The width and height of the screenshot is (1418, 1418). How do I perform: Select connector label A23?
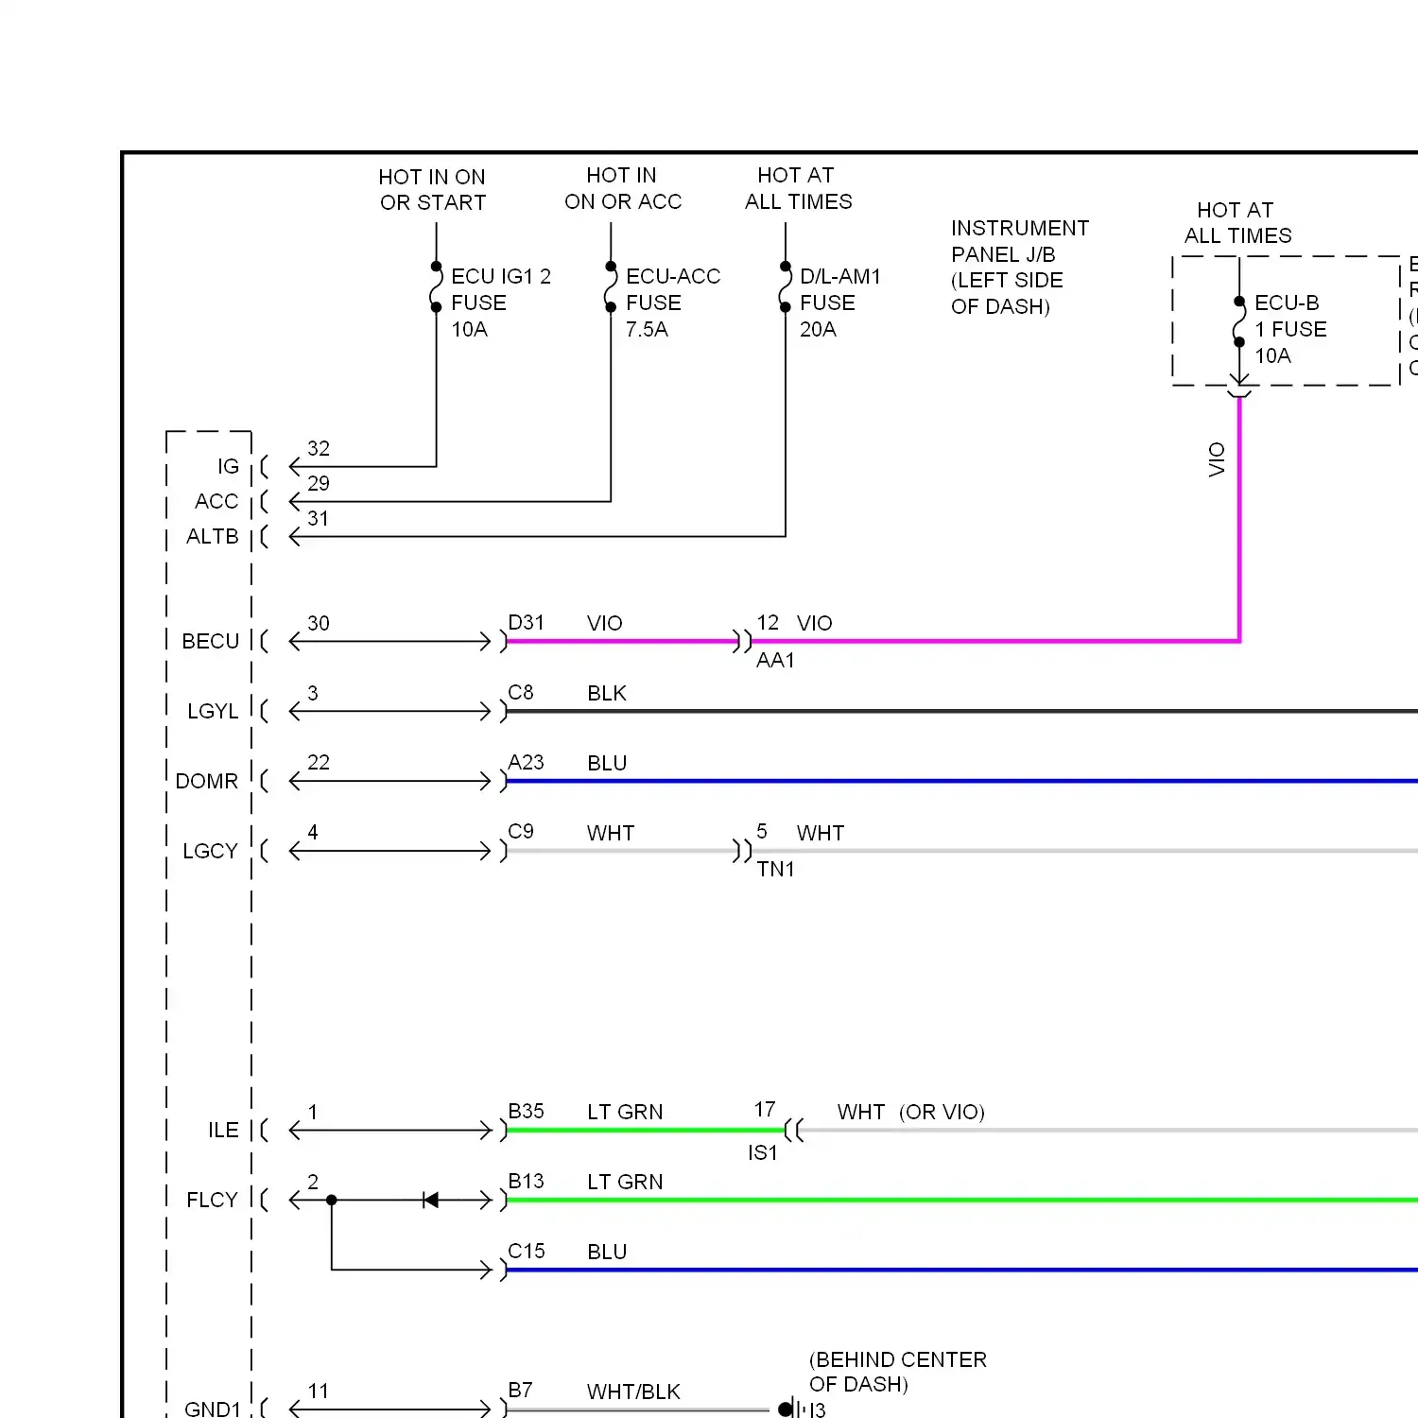coord(527,762)
